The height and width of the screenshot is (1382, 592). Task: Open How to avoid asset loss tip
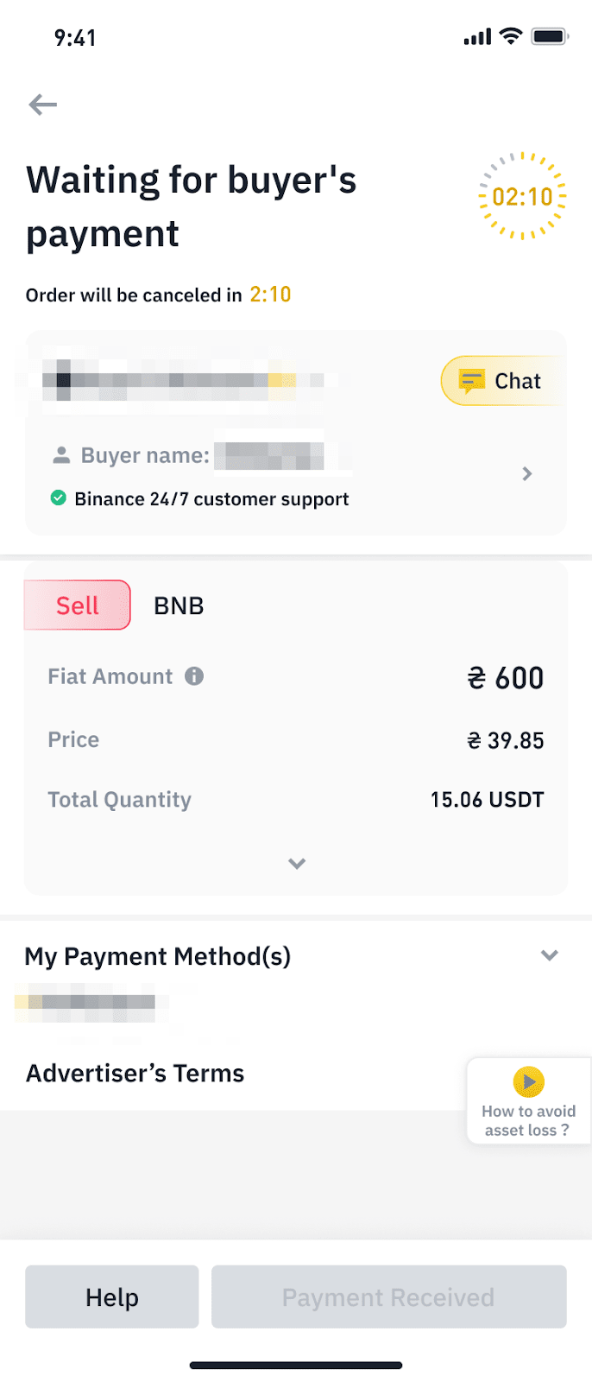[528, 1120]
